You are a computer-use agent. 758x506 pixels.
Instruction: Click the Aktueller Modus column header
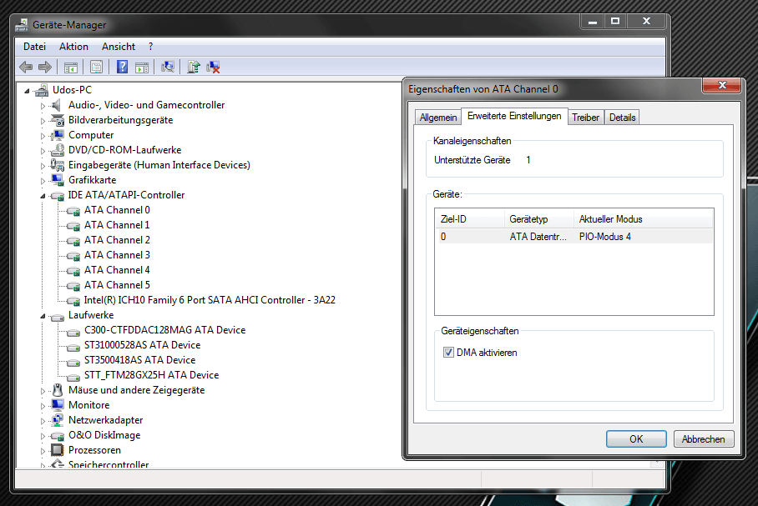tap(644, 219)
